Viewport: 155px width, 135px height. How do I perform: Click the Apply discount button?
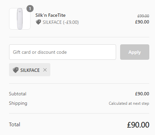coord(135,52)
